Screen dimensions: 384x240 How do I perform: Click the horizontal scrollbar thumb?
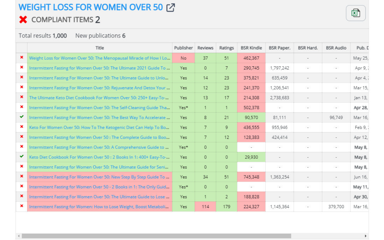[x=156, y=236]
